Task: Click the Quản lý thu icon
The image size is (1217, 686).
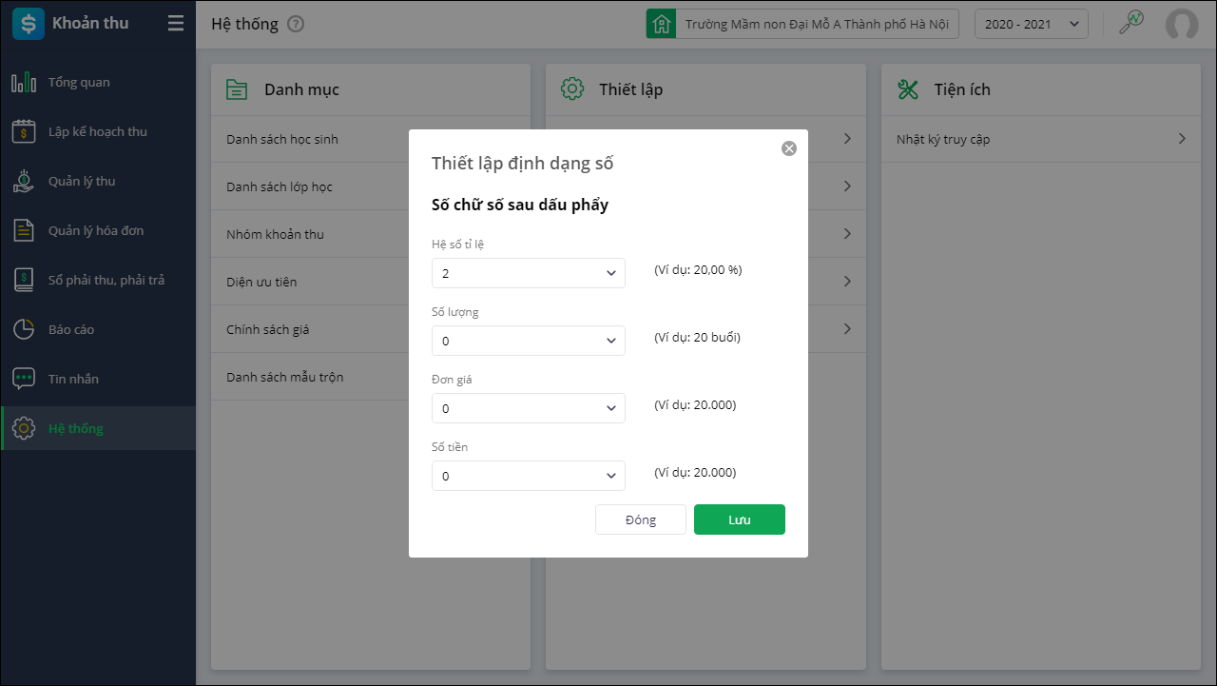Action: [x=24, y=181]
